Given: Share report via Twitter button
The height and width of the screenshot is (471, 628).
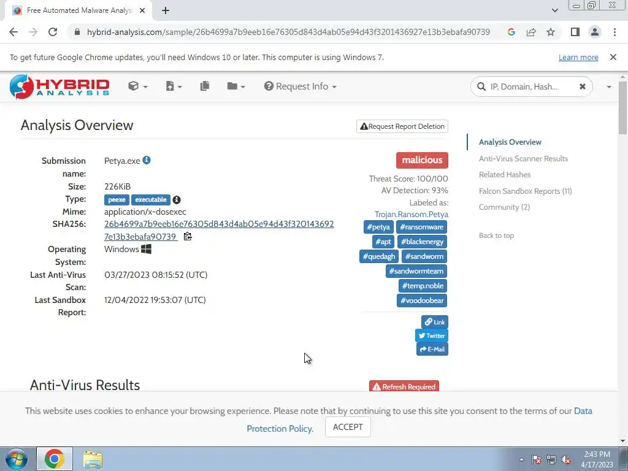Looking at the screenshot, I should click(x=432, y=335).
